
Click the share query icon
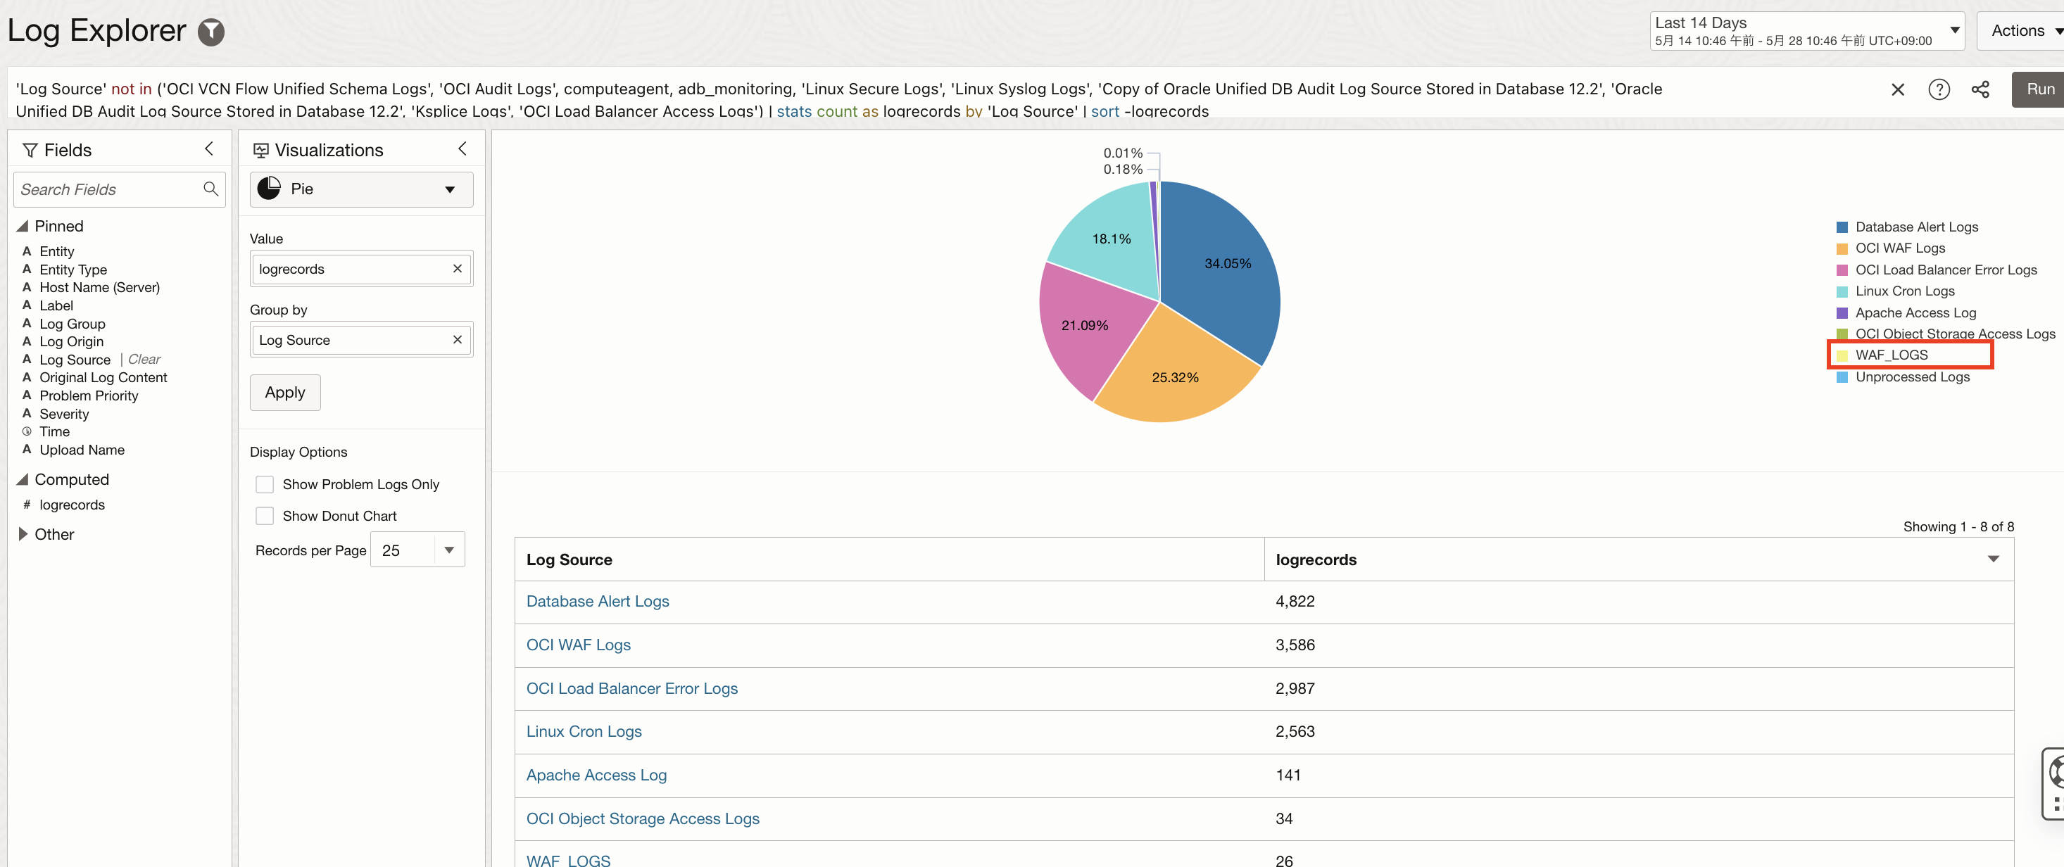(x=1980, y=90)
